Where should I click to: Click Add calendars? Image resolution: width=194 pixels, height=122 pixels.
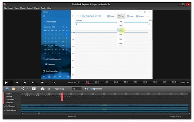tap(50, 71)
